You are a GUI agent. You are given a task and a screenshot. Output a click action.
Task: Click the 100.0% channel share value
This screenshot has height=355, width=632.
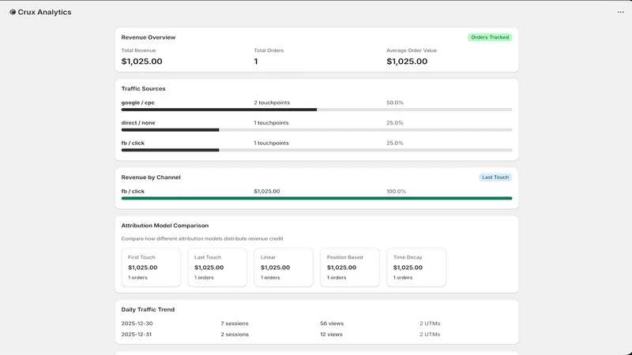(x=397, y=191)
